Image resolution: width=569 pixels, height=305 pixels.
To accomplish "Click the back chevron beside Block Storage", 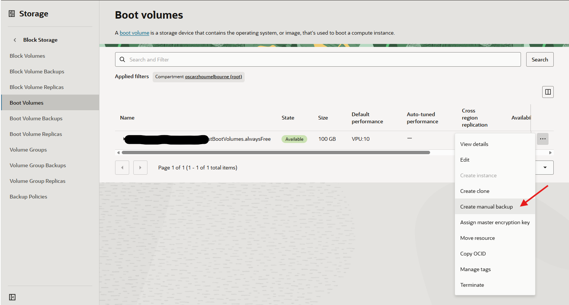I will click(15, 40).
